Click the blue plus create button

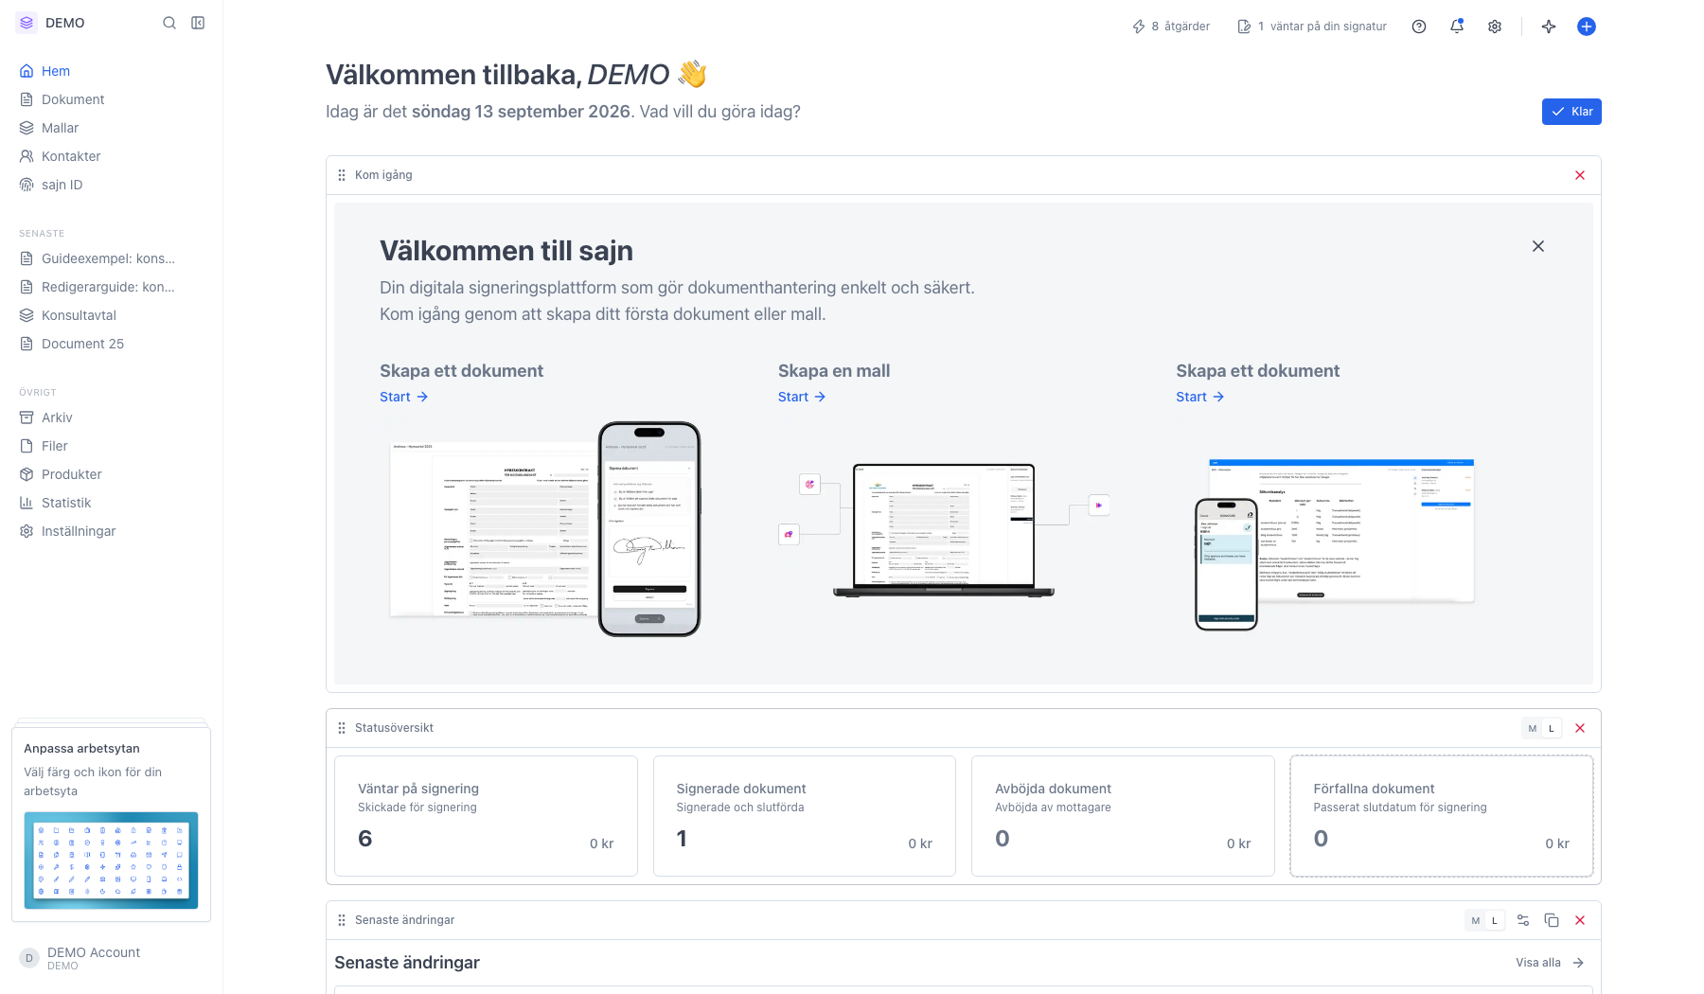coord(1587,27)
